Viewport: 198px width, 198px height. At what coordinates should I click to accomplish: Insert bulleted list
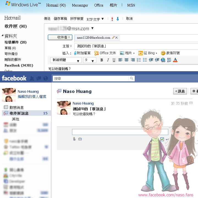coord(145,60)
